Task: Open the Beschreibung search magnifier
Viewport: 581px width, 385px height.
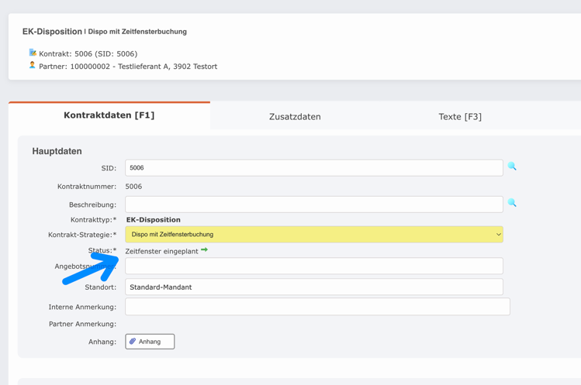Action: (x=512, y=203)
